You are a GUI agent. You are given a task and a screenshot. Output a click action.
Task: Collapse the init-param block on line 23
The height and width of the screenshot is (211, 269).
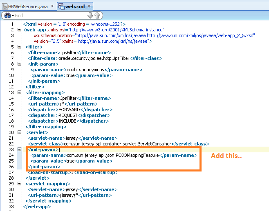[19, 149]
